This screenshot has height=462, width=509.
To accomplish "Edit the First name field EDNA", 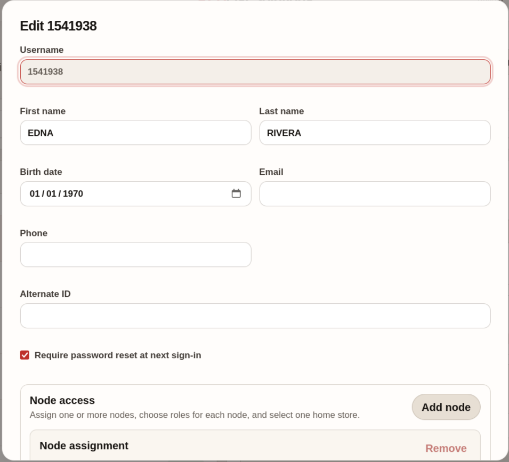I will 136,133.
